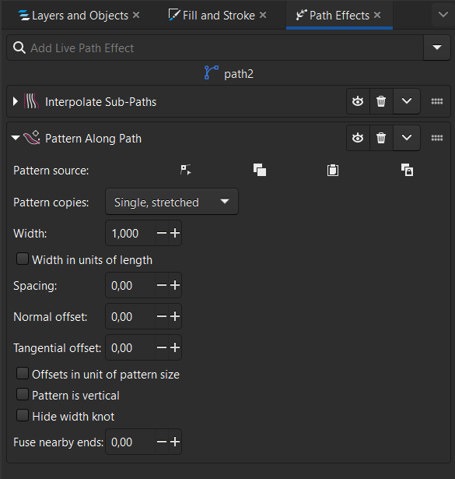Check the Pattern is vertical option
The height and width of the screenshot is (479, 455).
[x=23, y=394]
